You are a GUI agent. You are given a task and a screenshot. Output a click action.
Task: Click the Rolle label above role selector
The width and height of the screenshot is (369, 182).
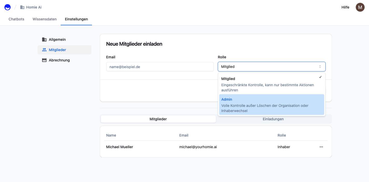click(x=222, y=57)
